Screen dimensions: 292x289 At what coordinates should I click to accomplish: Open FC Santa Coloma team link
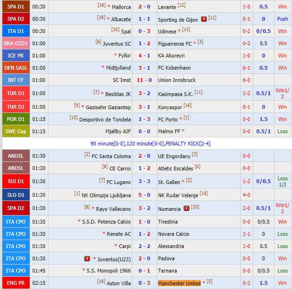coord(111,157)
